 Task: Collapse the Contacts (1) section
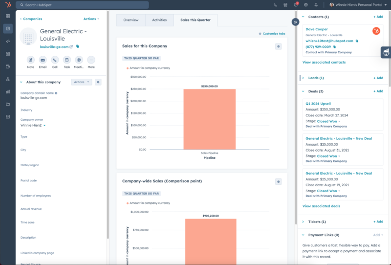pos(303,17)
